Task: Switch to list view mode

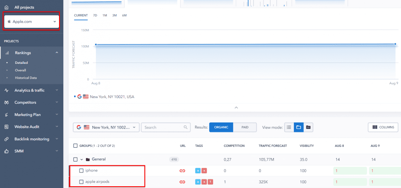Action: click(x=289, y=127)
